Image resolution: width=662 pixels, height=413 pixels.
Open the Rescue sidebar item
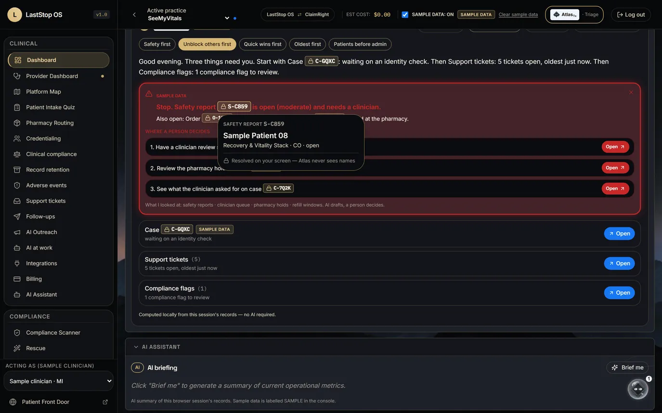(x=59, y=348)
